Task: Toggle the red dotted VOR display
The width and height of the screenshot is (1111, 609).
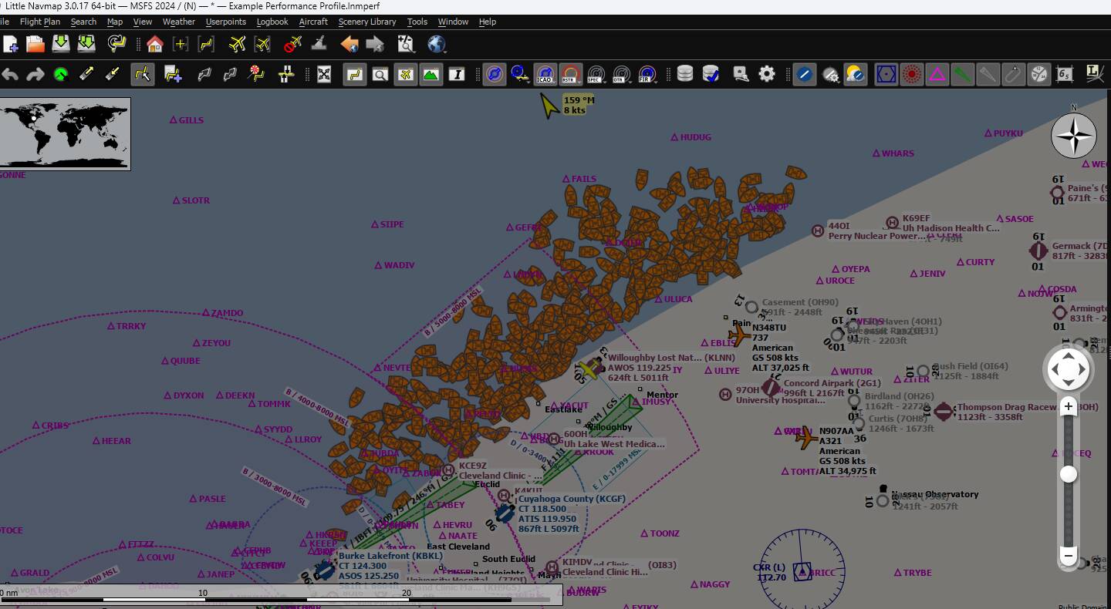Action: pos(912,74)
